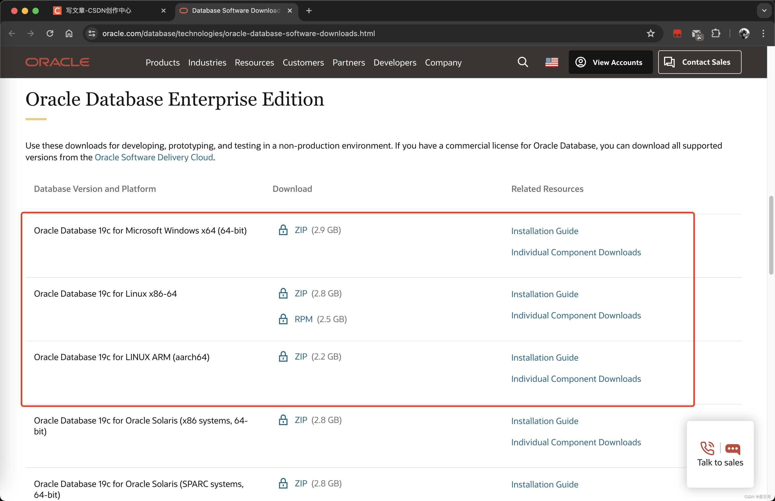This screenshot has height=501, width=775.
Task: Open the Chrome profile avatar
Action: tap(744, 33)
